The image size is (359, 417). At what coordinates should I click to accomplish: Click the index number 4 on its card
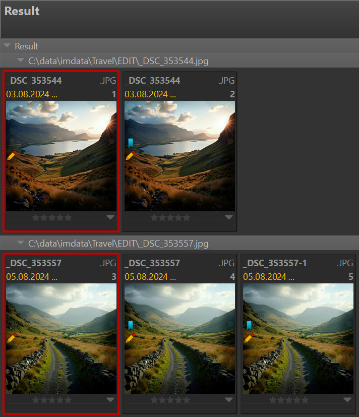tap(232, 277)
